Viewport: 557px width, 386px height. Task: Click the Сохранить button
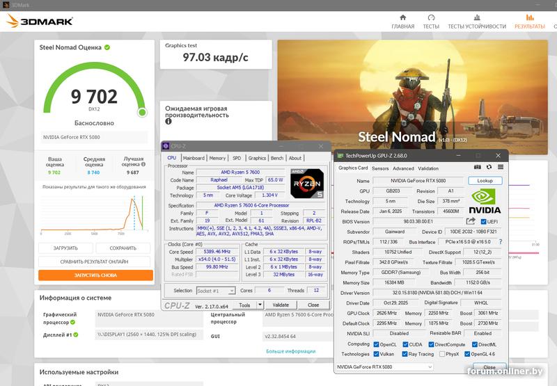click(x=123, y=248)
